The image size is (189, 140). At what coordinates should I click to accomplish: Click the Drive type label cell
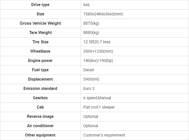[x=40, y=5]
